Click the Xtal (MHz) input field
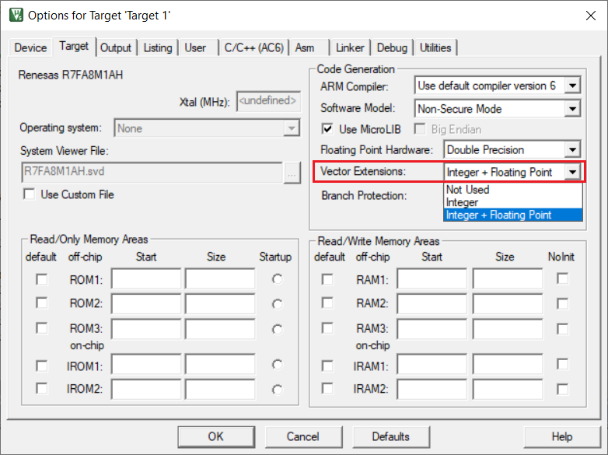 [x=268, y=102]
